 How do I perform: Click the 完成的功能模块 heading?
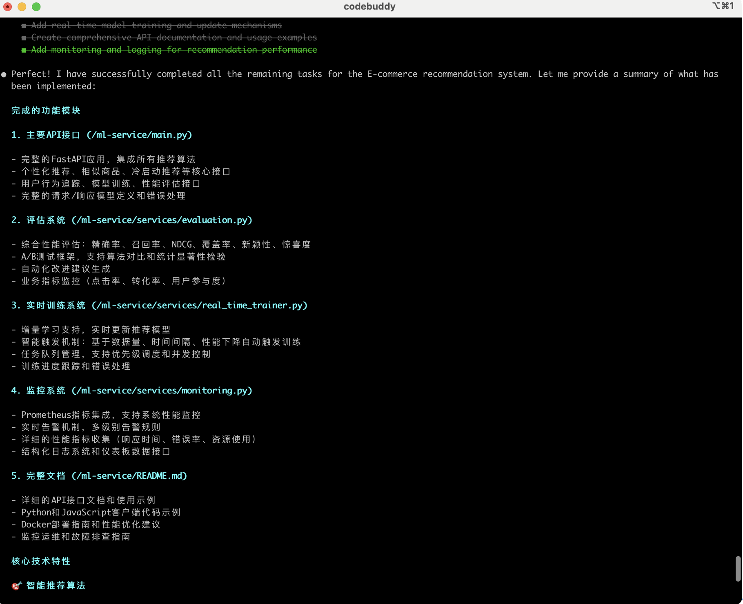(46, 111)
